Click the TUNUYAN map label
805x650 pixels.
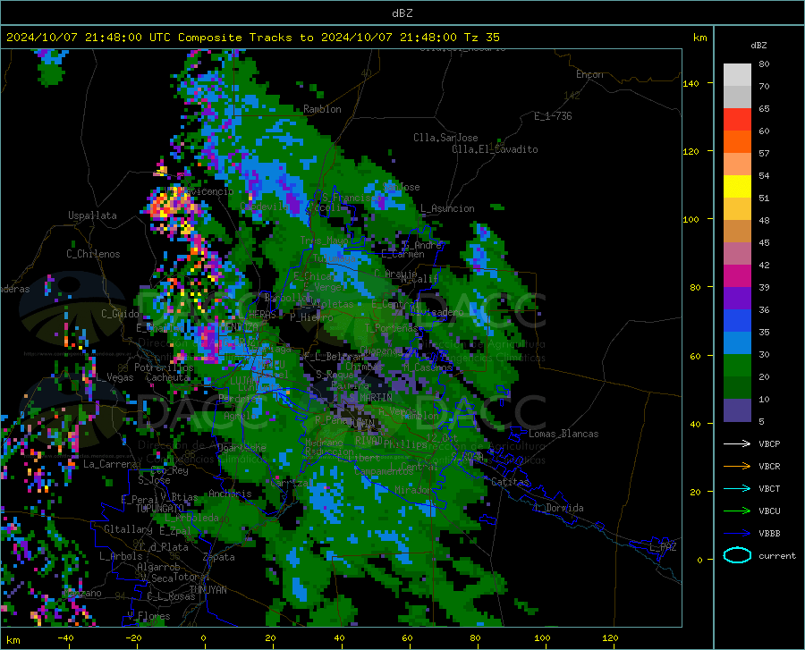click(x=208, y=589)
